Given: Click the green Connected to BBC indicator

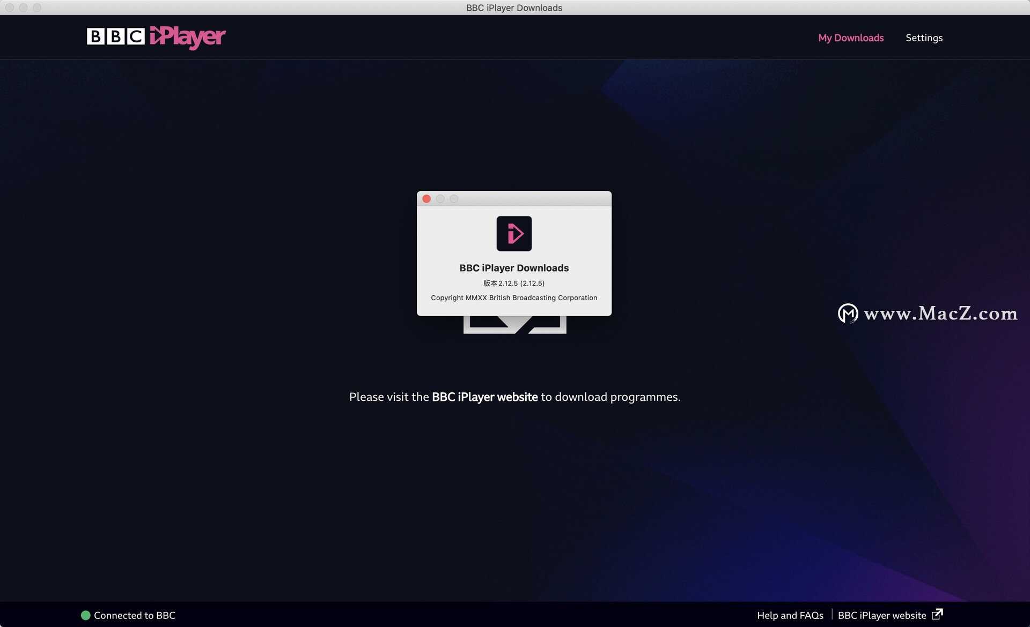Looking at the screenshot, I should [85, 615].
